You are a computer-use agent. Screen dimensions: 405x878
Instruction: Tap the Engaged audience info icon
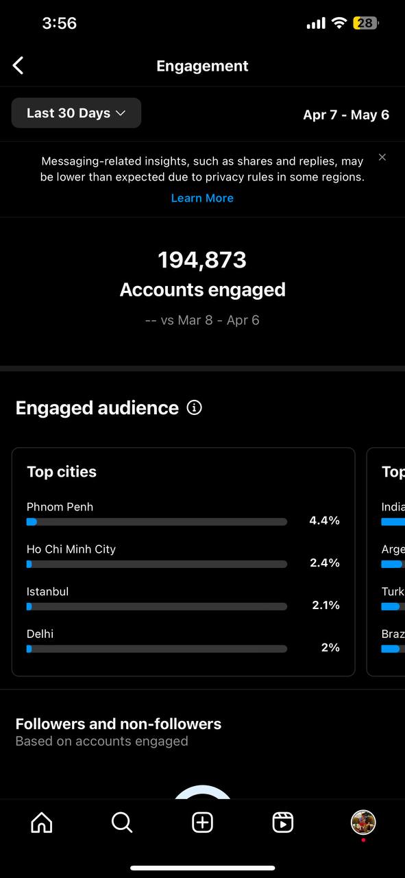click(x=195, y=408)
